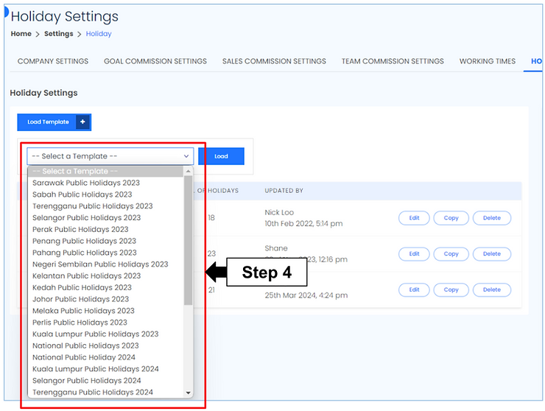Viewport: 545px width, 411px height.
Task: Go to Sales Commission Settings tab
Action: pyautogui.click(x=274, y=61)
